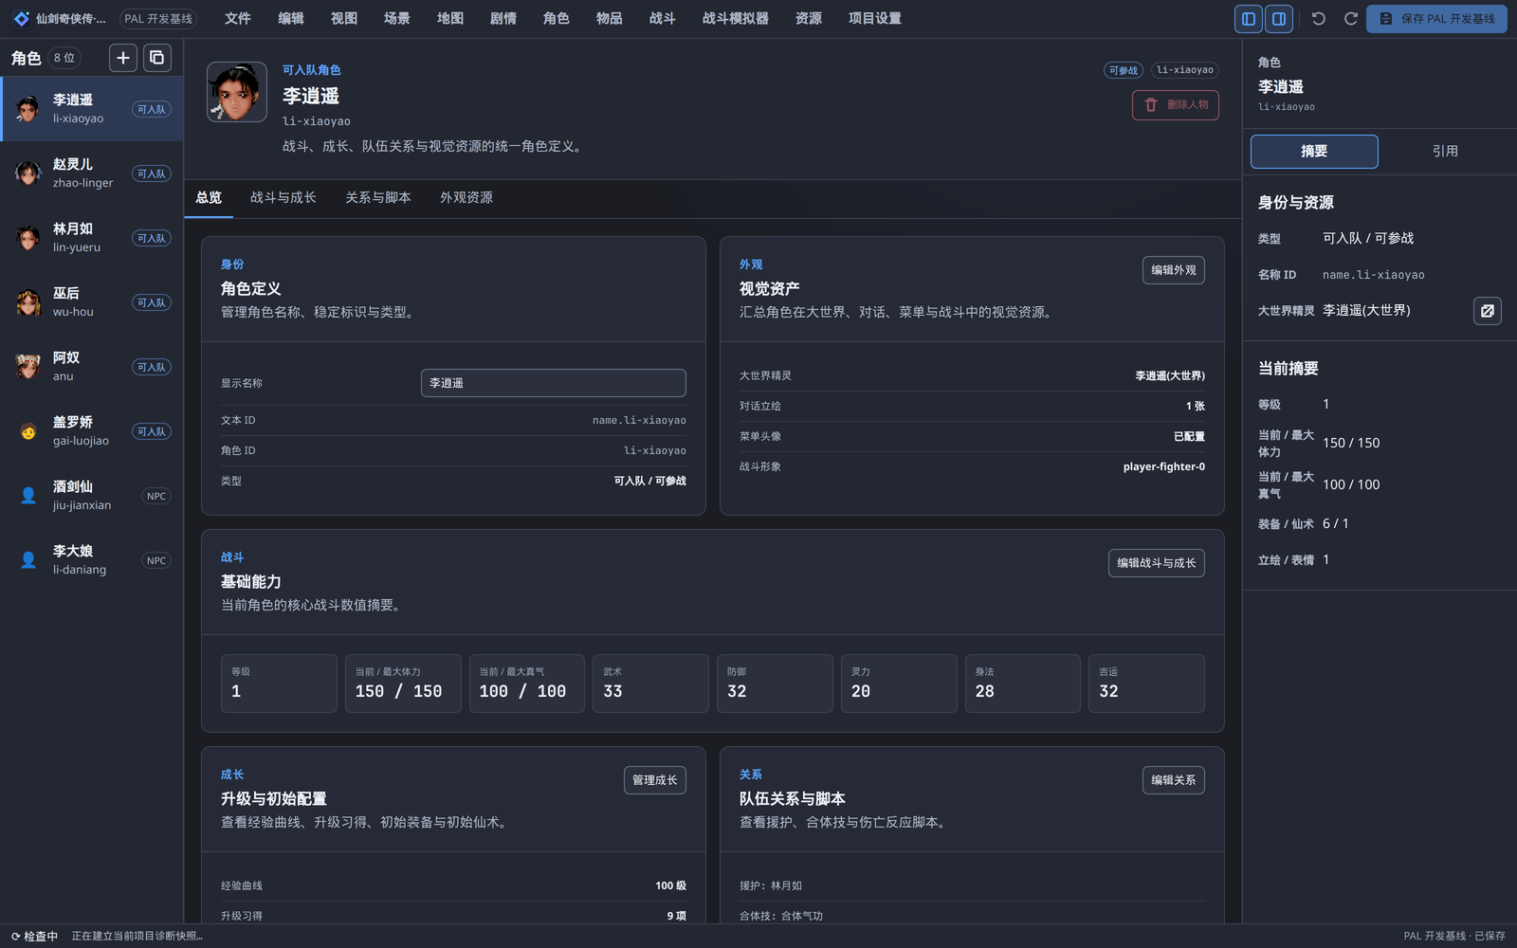Click the 武术 stat card showing 33
The width and height of the screenshot is (1517, 948).
click(x=650, y=684)
